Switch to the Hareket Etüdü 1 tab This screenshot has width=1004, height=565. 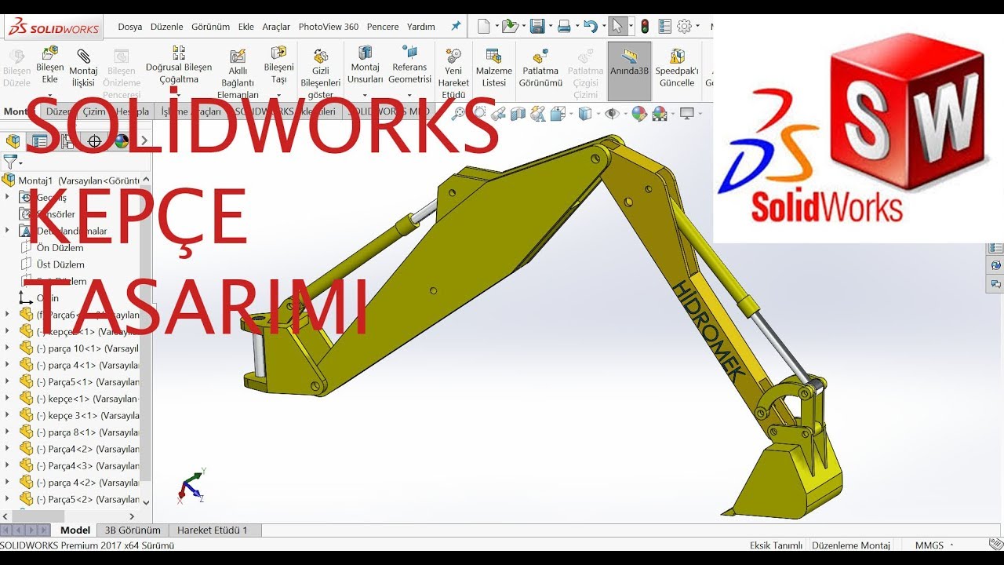[212, 530]
